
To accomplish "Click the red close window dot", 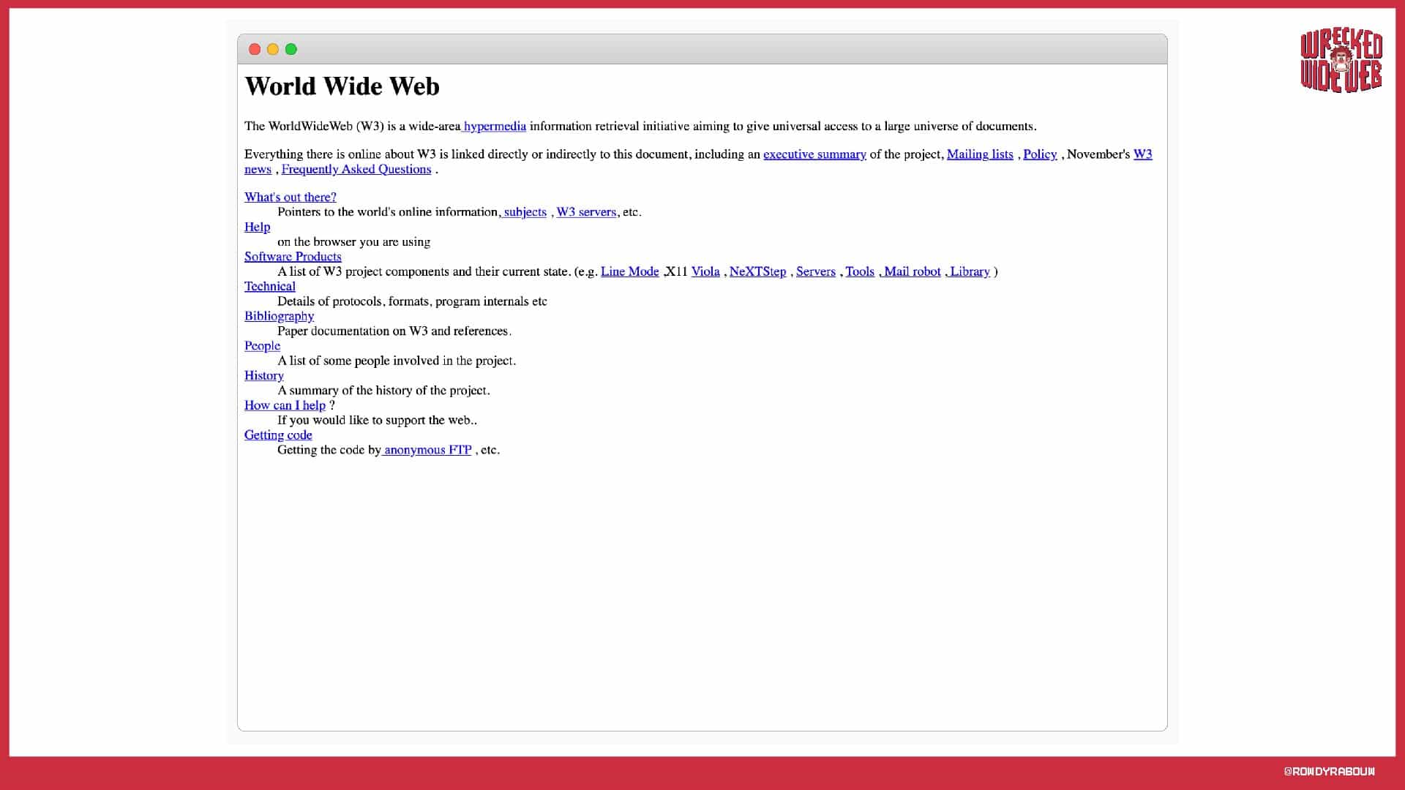I will pos(255,49).
